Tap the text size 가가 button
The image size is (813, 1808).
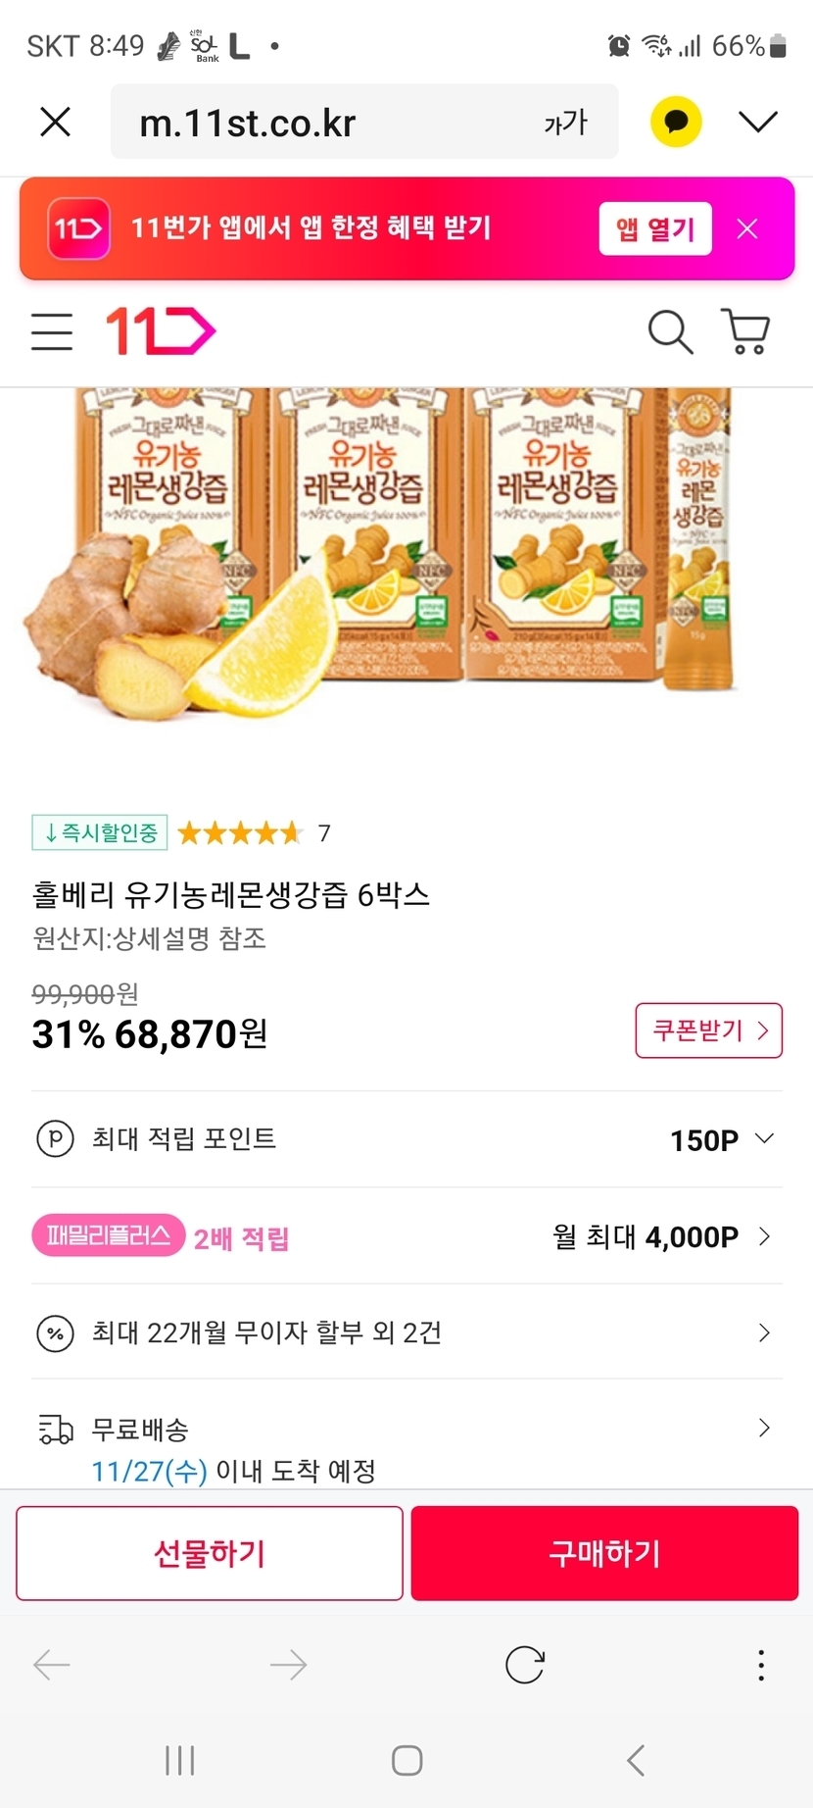click(x=565, y=123)
